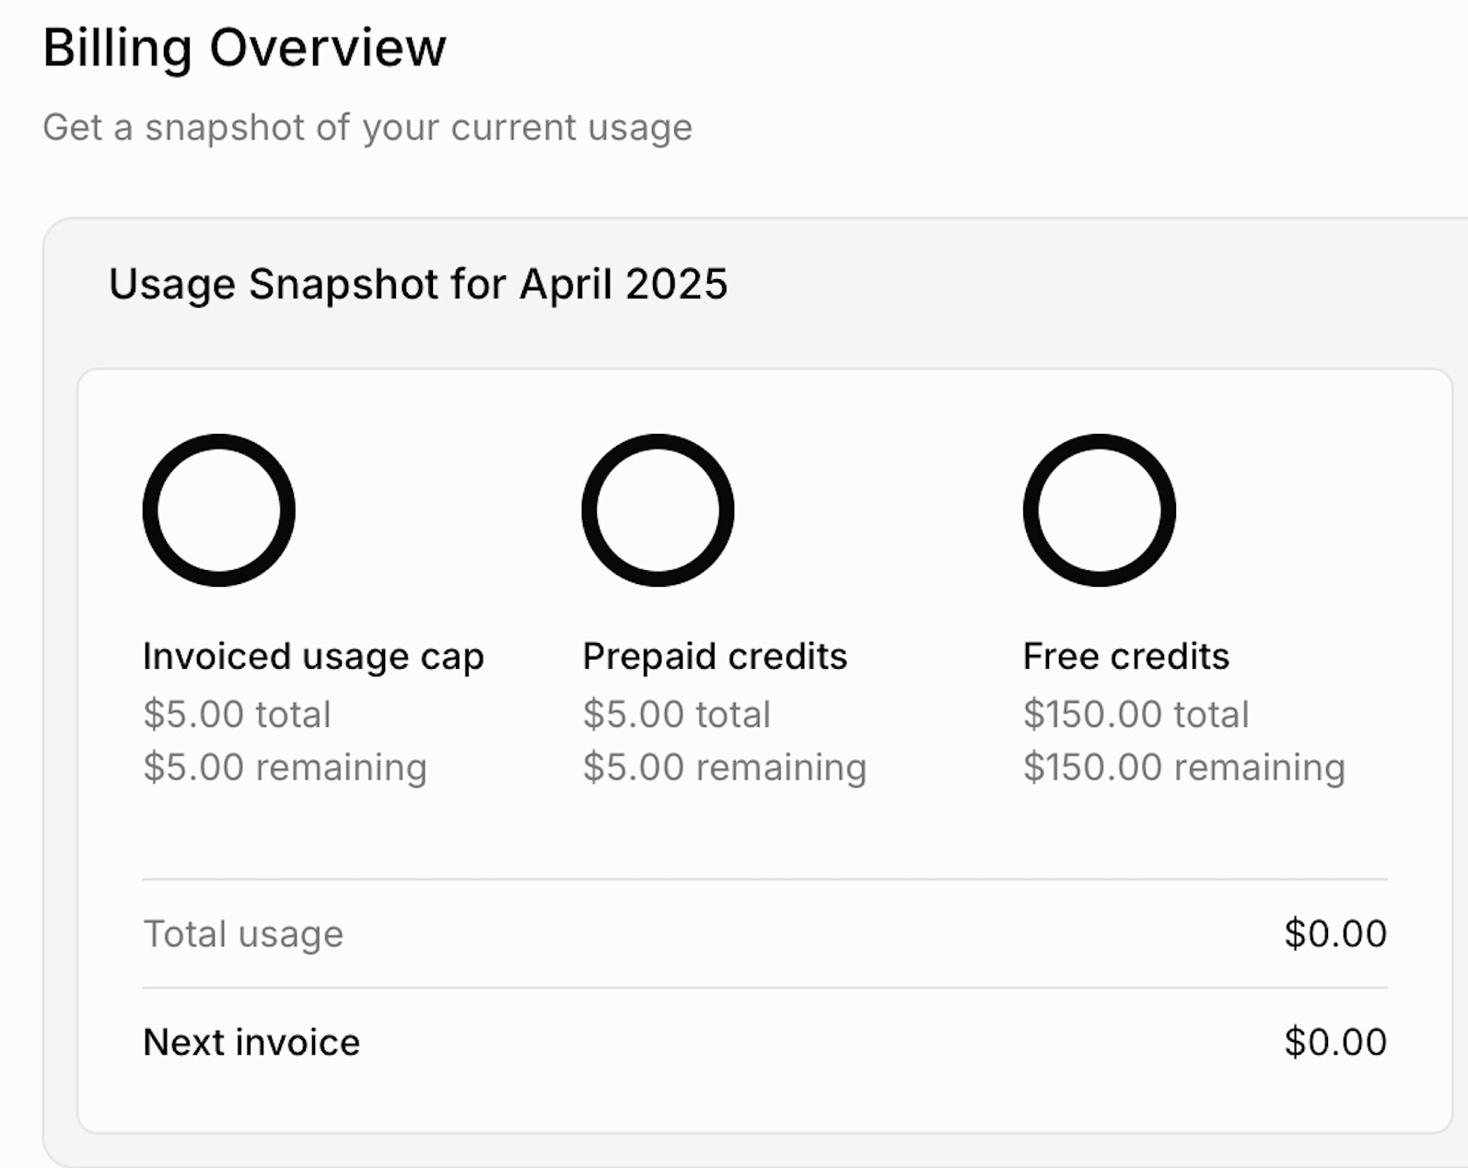Screen dimensions: 1468x1168
Task: Select the Free credits label
Action: tap(1125, 657)
